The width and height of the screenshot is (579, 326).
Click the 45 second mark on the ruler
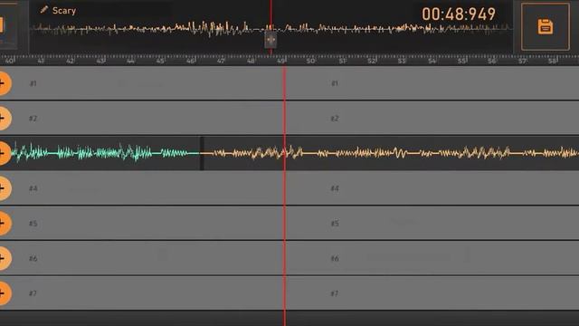[x=160, y=61]
